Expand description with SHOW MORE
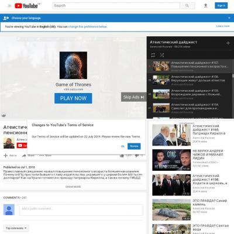234x234 pixels. (x=73, y=187)
